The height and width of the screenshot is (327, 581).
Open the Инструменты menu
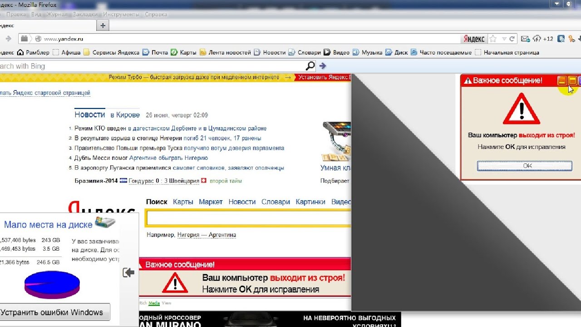click(x=121, y=15)
